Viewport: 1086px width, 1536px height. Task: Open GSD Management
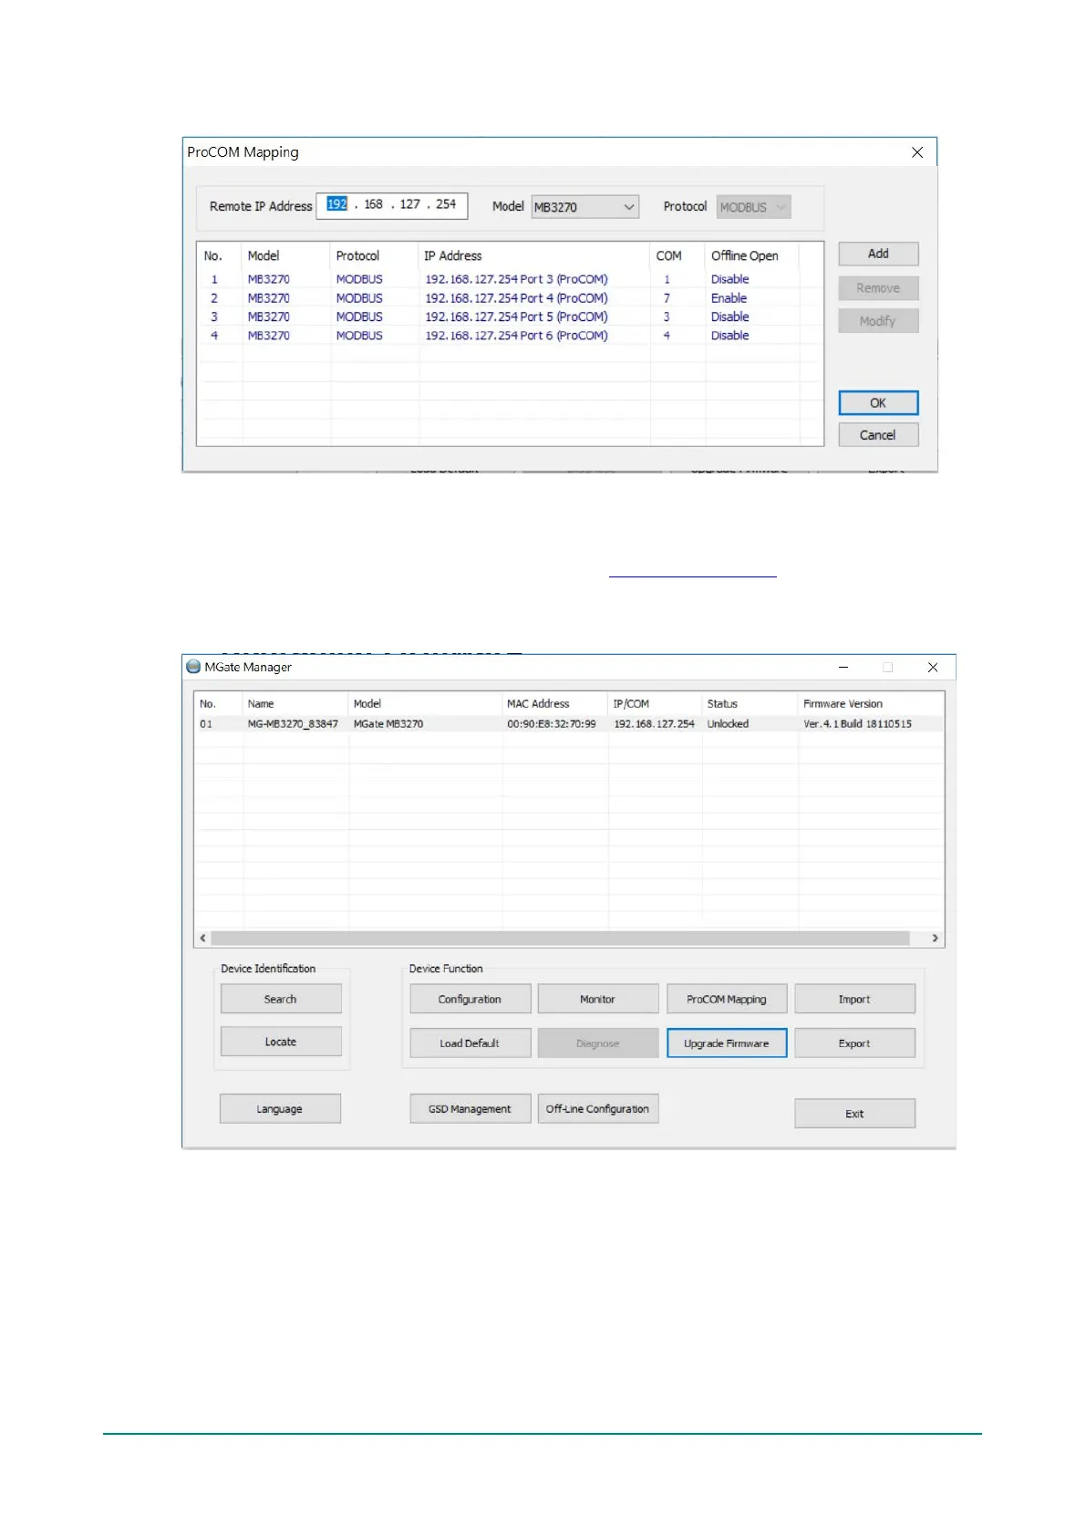470,1109
